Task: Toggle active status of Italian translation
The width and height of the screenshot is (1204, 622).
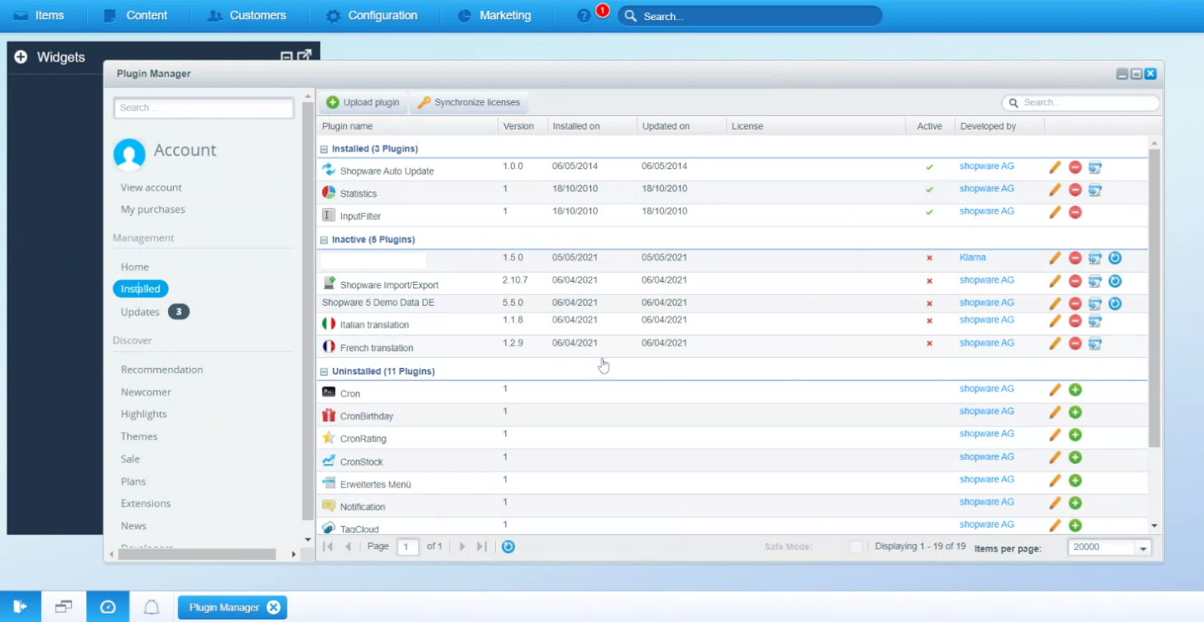Action: (x=929, y=321)
